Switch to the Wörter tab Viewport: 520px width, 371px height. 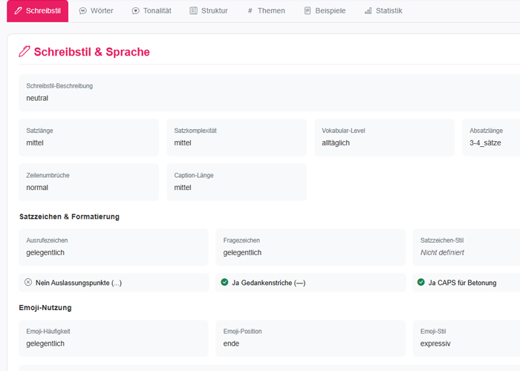[x=96, y=11]
